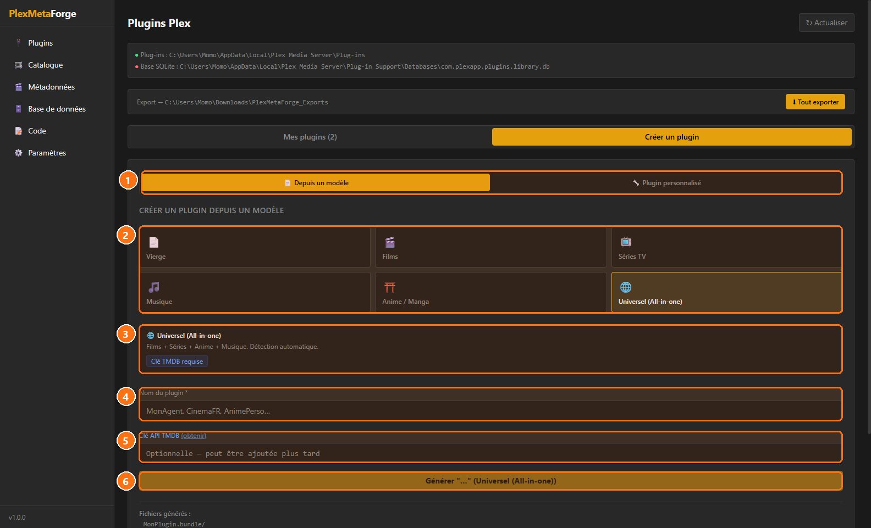
Task: Click the Générer Universel (All-in-one) button
Action: click(x=490, y=481)
